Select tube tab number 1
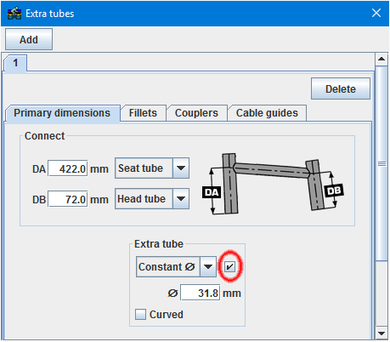The image size is (390, 342). click(x=15, y=63)
